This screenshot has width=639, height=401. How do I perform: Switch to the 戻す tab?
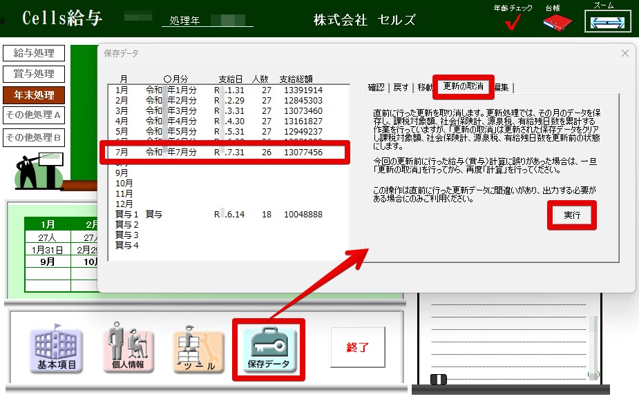click(x=401, y=87)
